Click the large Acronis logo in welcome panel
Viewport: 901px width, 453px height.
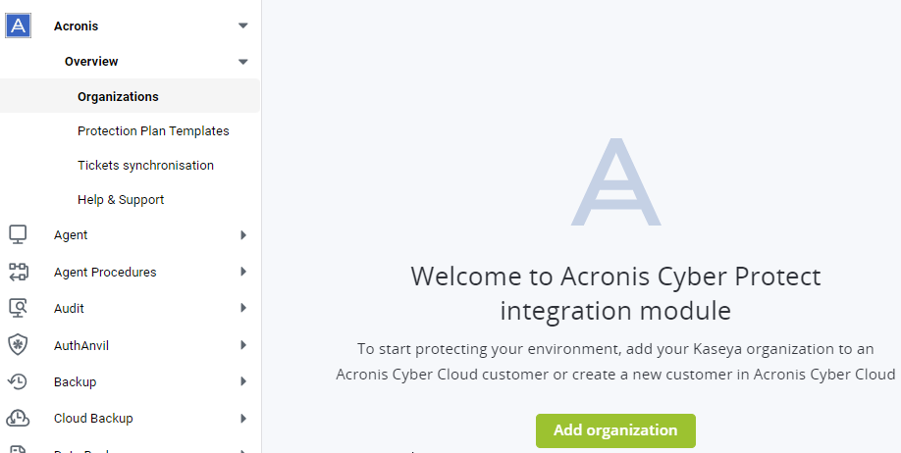coord(615,181)
